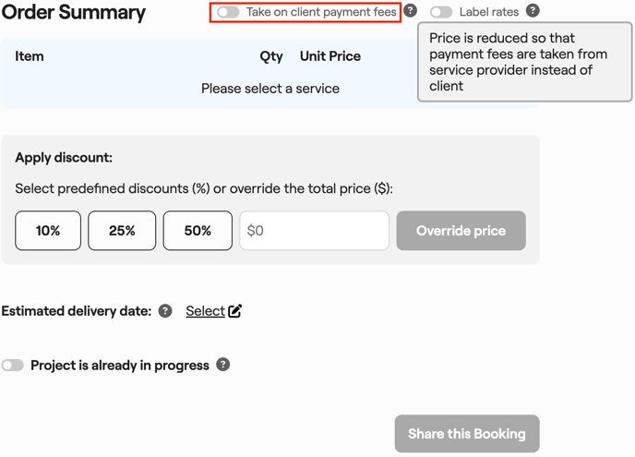Click the Share this Booking button
This screenshot has height=457, width=635.
(466, 433)
